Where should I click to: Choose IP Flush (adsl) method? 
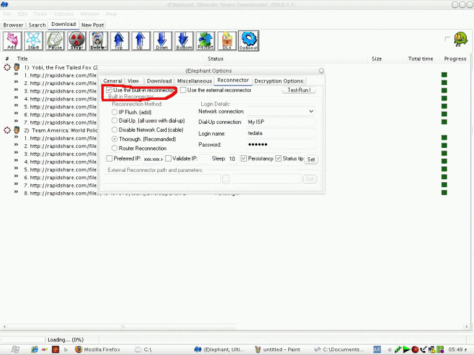click(x=115, y=112)
